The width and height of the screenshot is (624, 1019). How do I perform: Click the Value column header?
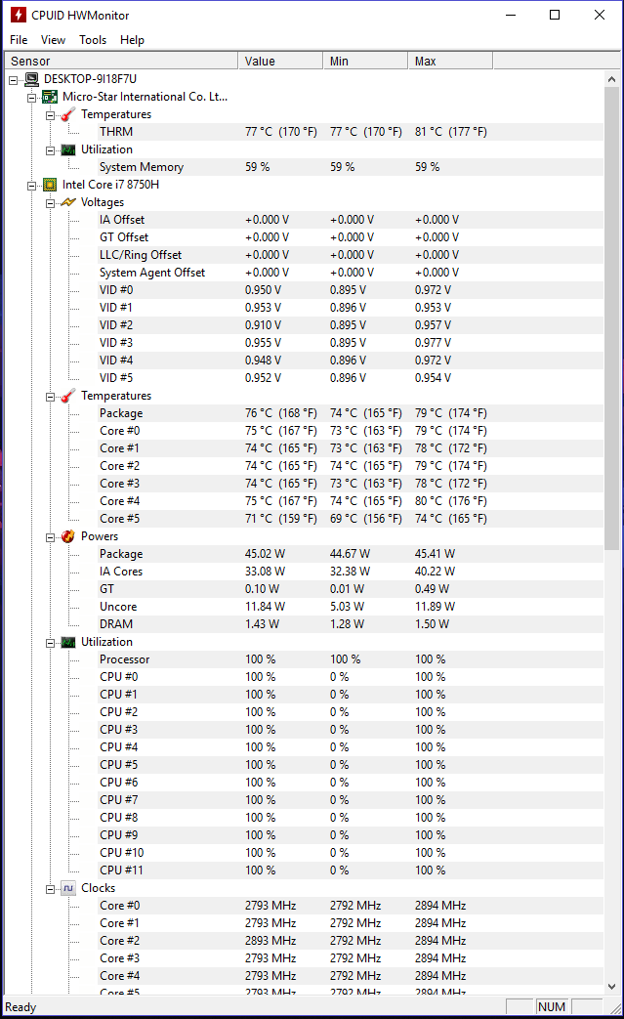pyautogui.click(x=280, y=62)
